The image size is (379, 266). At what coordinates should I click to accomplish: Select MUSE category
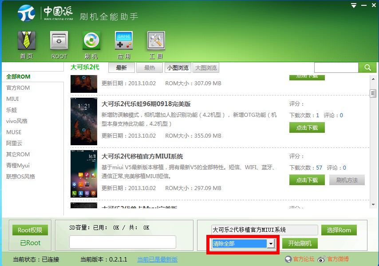click(14, 132)
